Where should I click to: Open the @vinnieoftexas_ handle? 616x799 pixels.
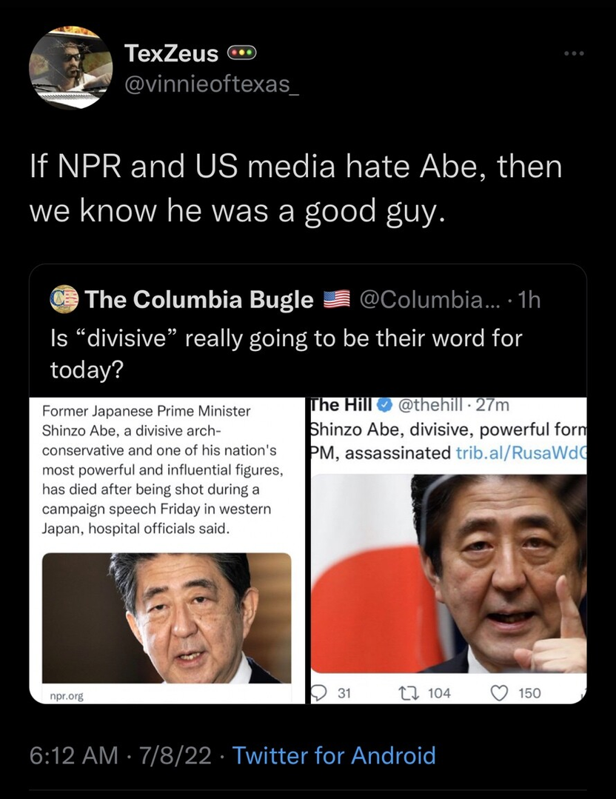212,84
